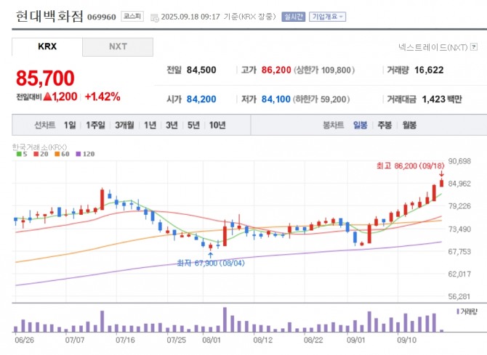Image resolution: width=487 pixels, height=355 pixels.
Task: Select the 일봉 daily candle chart
Action: point(361,125)
